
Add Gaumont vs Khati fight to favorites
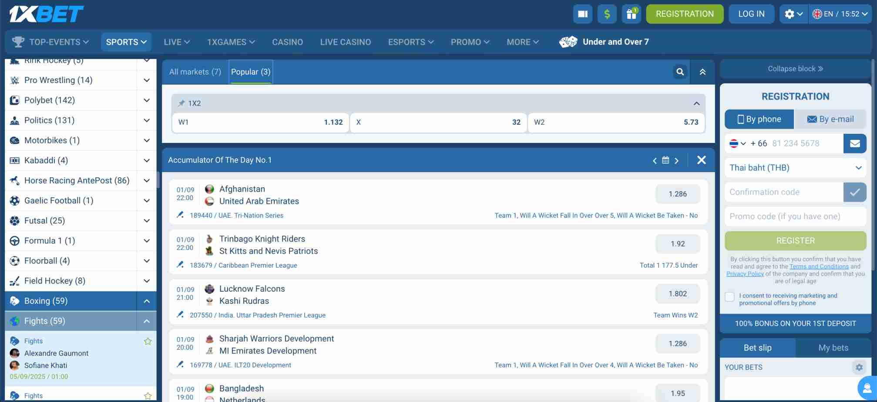click(148, 341)
